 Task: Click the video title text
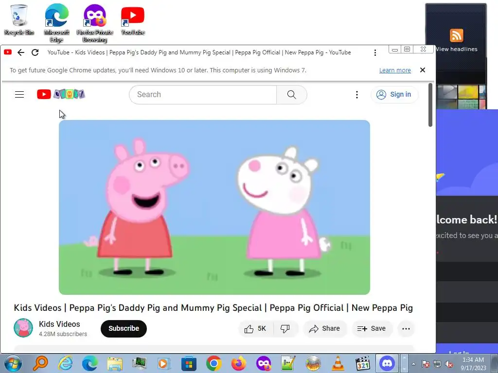(x=213, y=307)
